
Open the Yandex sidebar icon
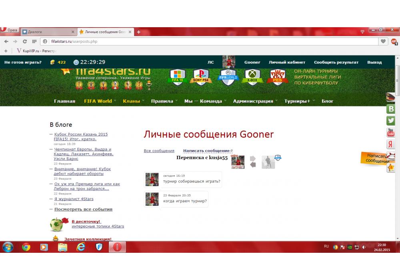coord(390,144)
